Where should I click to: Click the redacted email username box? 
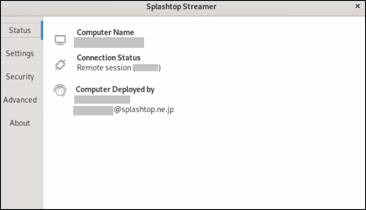(93, 110)
